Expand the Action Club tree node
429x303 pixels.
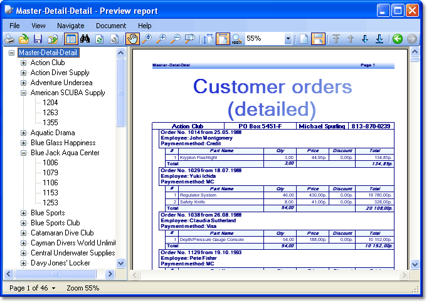24,63
